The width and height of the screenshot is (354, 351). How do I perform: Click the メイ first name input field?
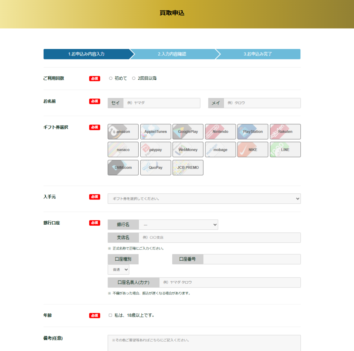[x=262, y=103]
